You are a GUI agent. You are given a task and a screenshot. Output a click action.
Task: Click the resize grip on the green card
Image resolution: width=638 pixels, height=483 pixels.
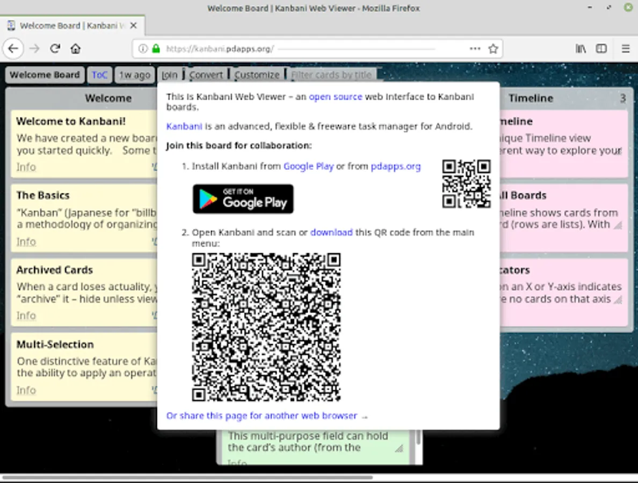pos(399,448)
